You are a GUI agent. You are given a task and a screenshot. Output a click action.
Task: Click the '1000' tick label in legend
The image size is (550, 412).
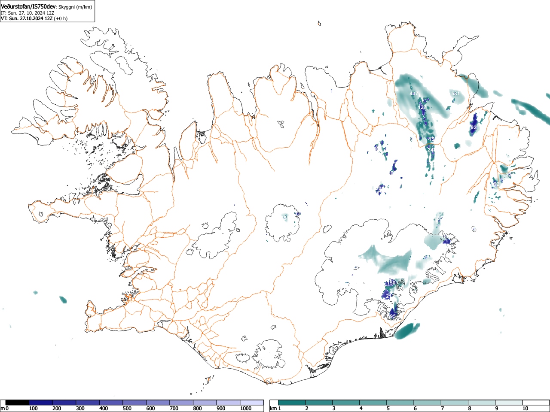tap(246, 409)
